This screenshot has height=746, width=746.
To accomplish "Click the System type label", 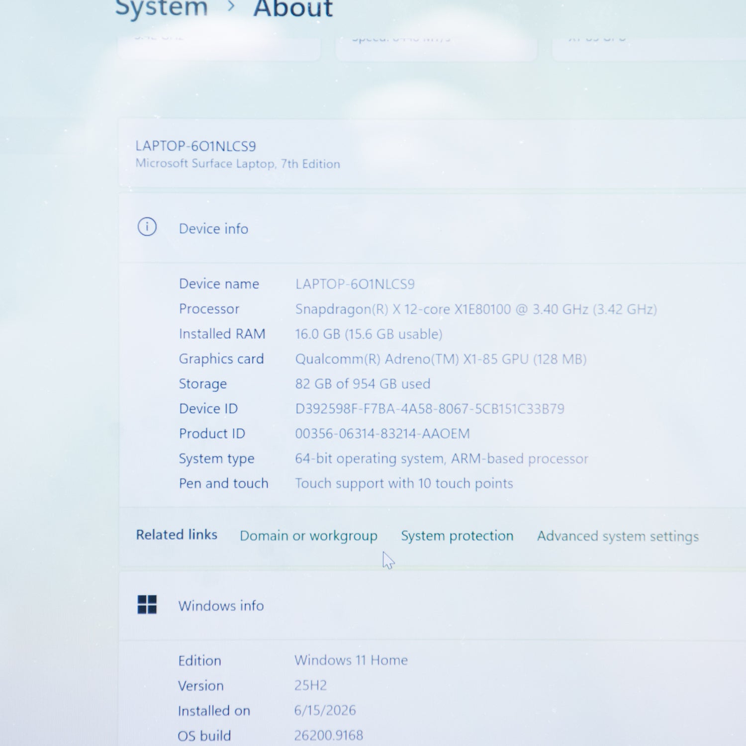I will pos(216,459).
